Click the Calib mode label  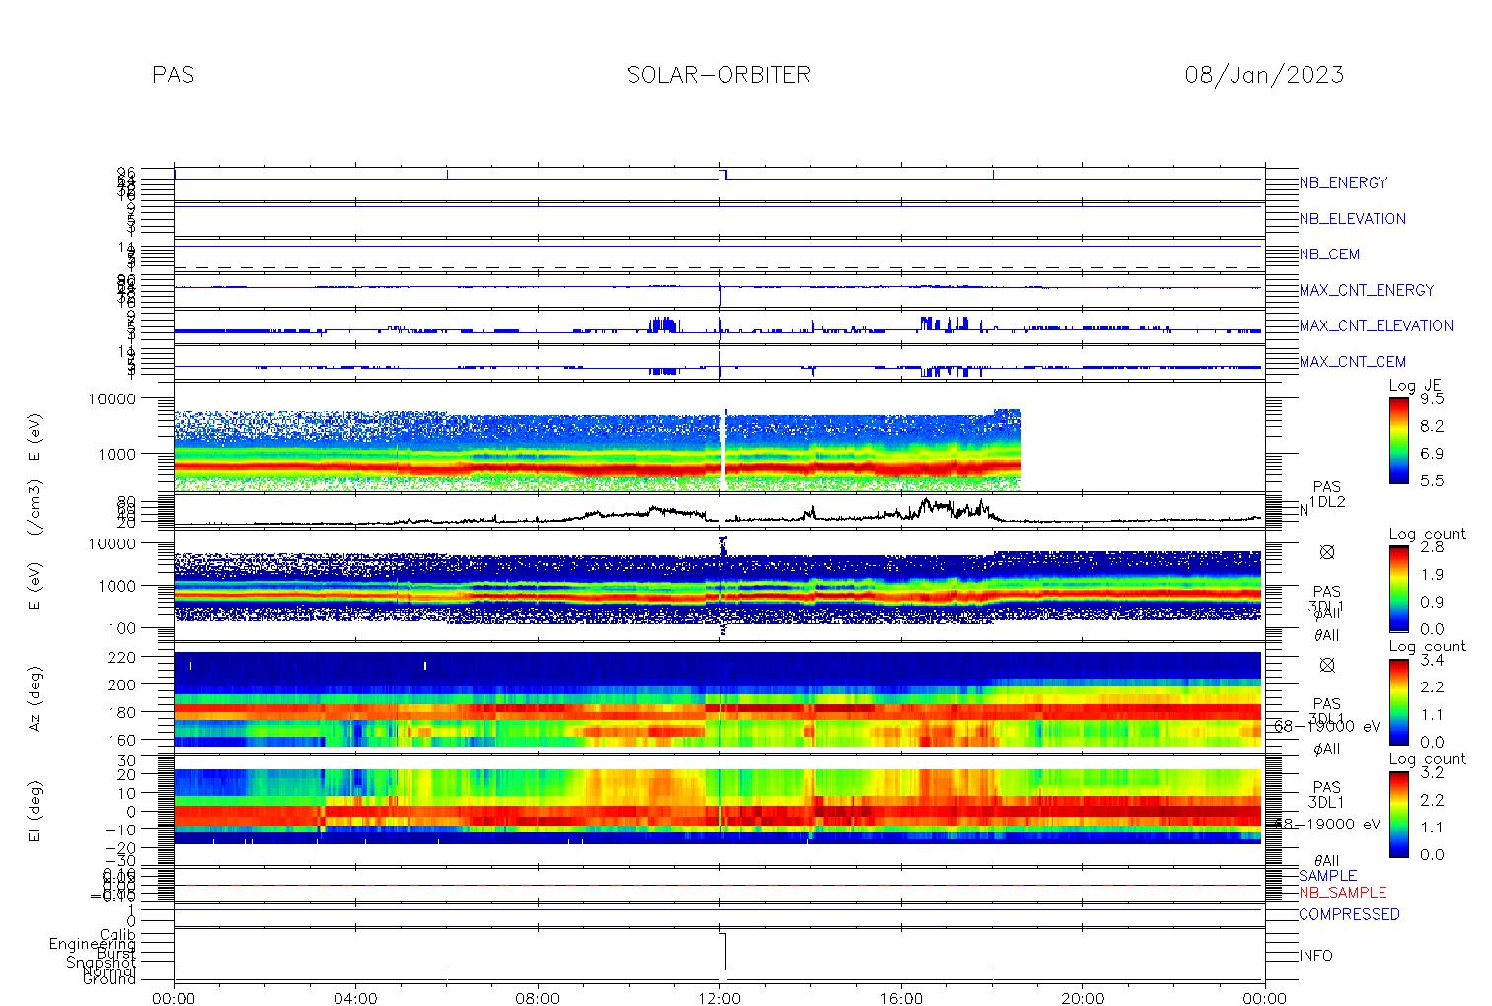coord(117,934)
